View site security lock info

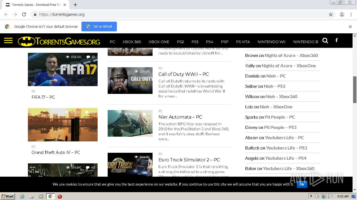pyautogui.click(x=35, y=14)
